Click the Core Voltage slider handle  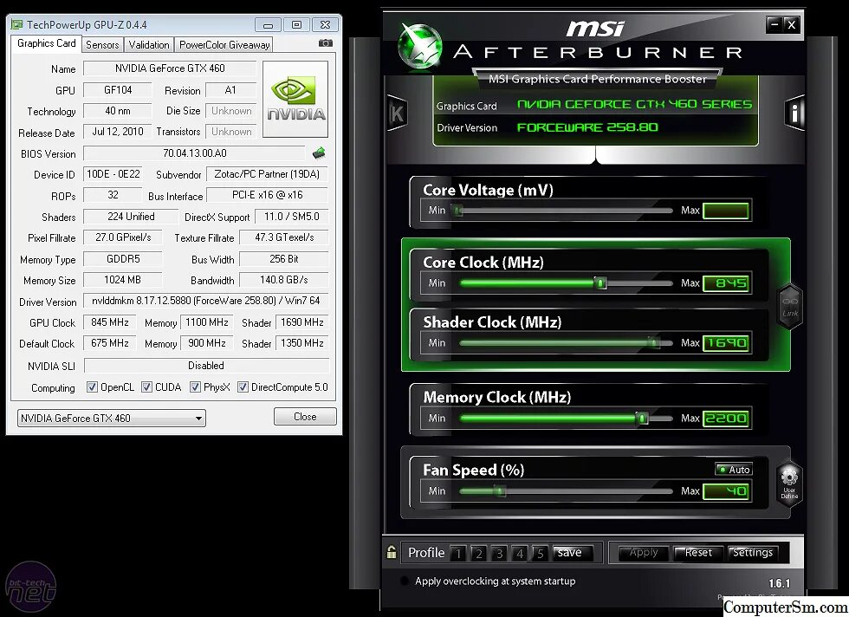point(458,211)
